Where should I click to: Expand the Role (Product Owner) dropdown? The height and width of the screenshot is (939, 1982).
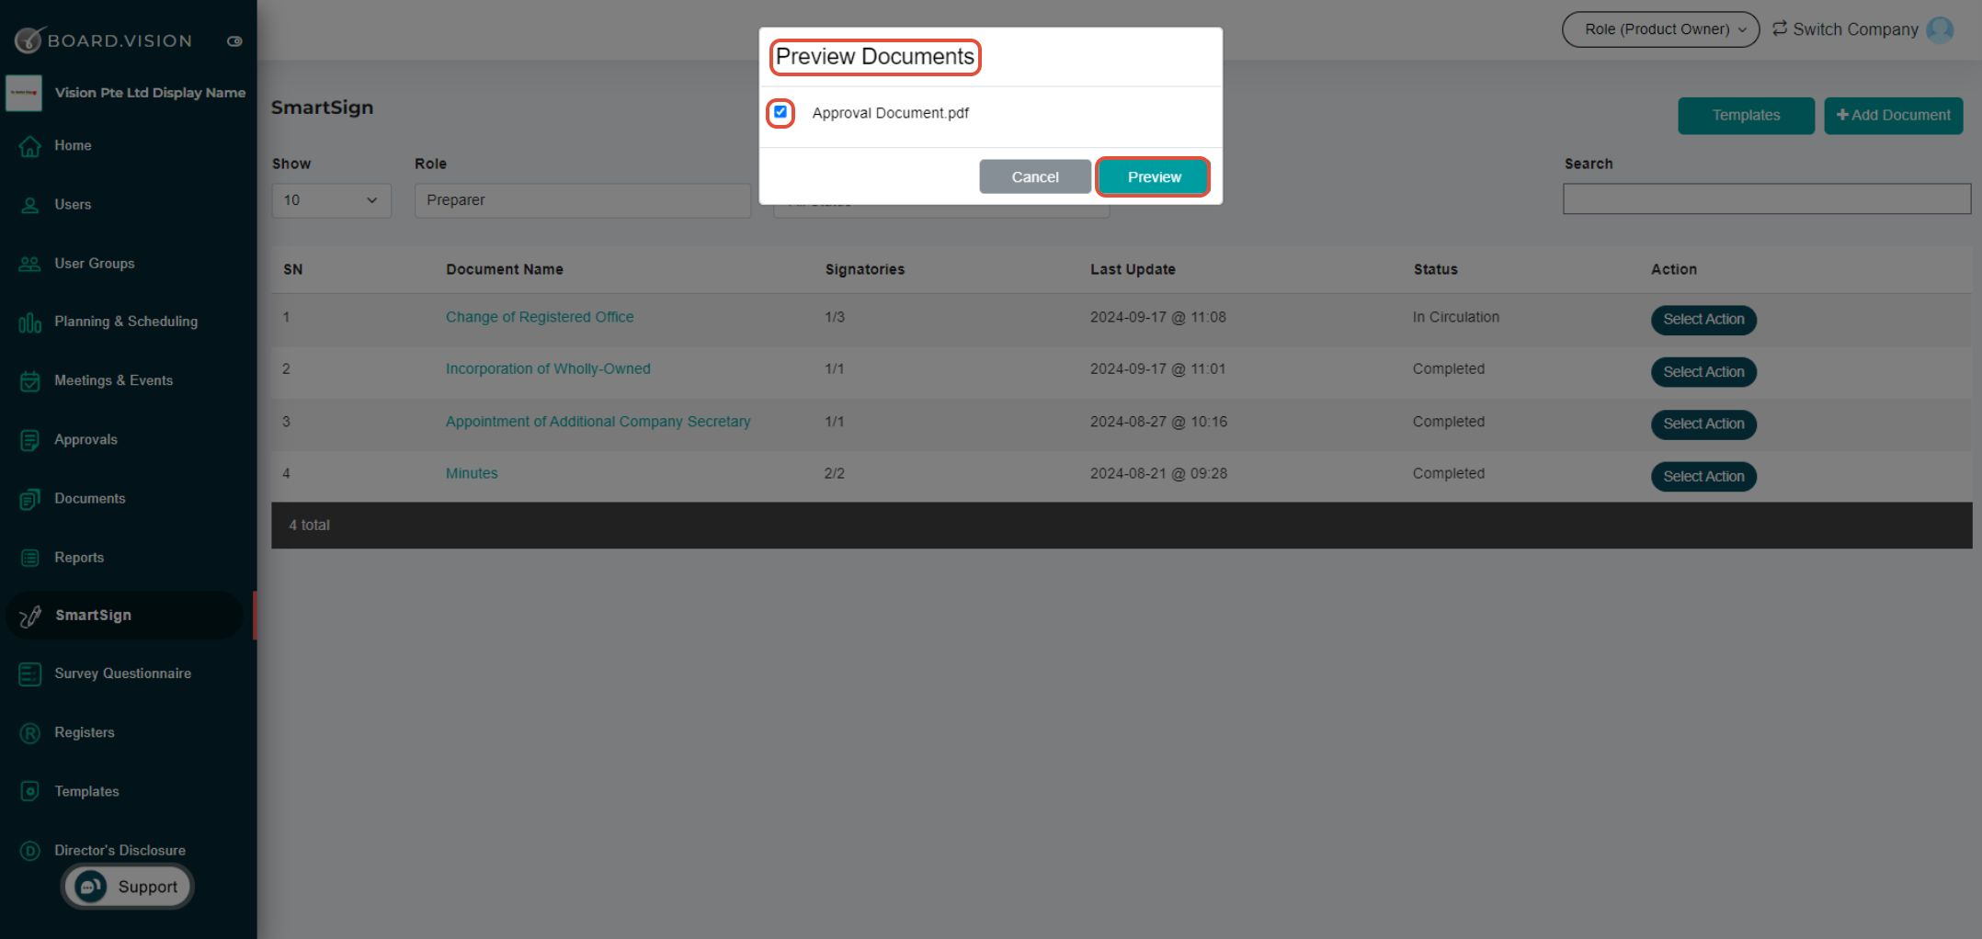click(1660, 29)
